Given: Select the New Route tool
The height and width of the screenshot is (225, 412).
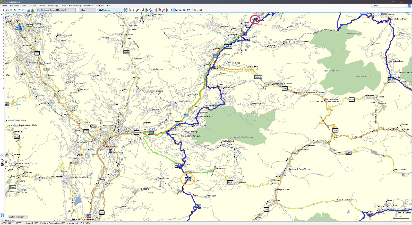Looking at the screenshot, I should [147, 10].
